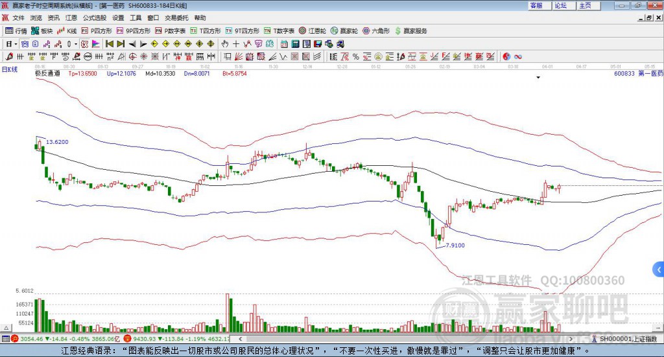Select the zigzag wave line tool

click(x=283, y=56)
